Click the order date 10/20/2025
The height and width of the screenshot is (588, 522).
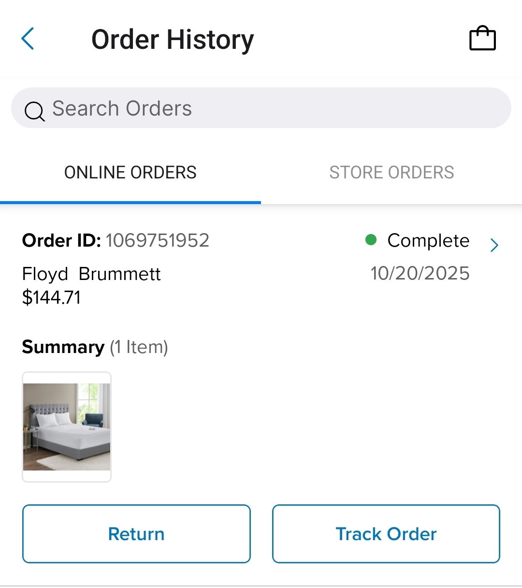point(420,273)
